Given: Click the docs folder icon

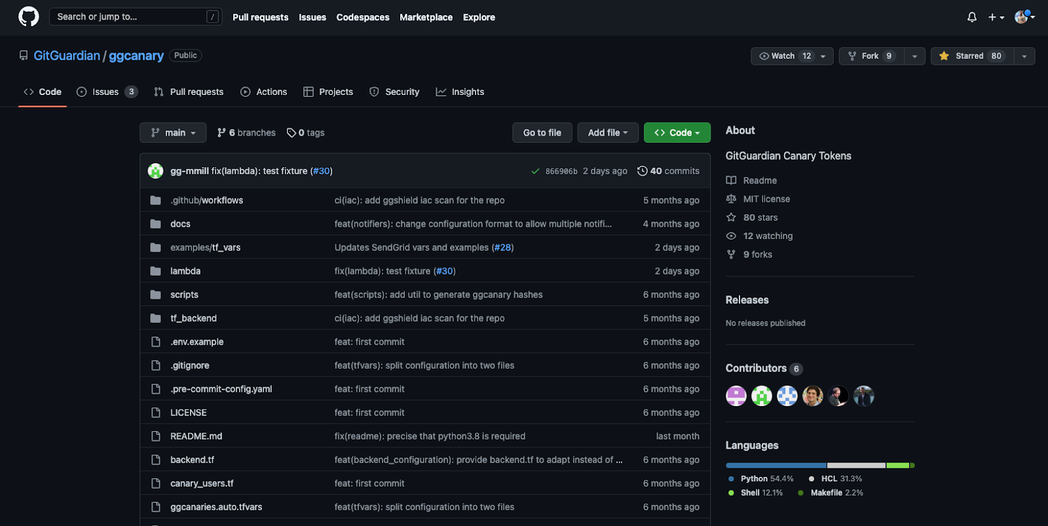Looking at the screenshot, I should tap(155, 224).
